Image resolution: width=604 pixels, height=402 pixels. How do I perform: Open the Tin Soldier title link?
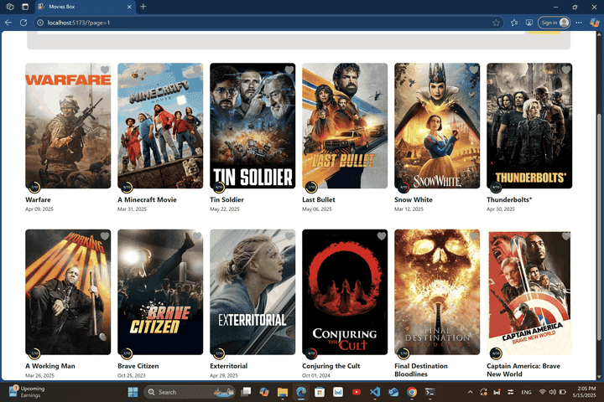click(x=226, y=199)
